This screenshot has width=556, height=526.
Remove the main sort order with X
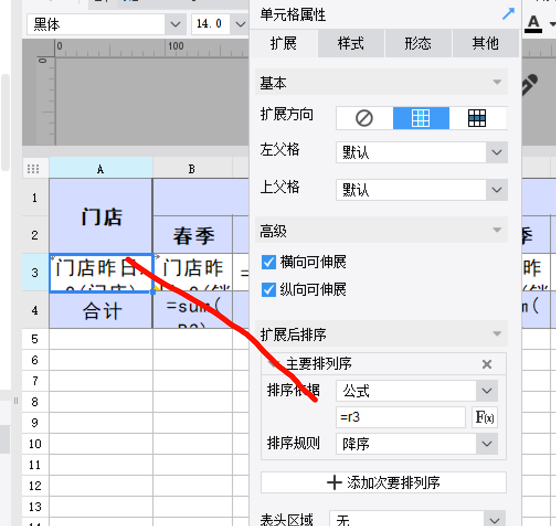pos(487,364)
